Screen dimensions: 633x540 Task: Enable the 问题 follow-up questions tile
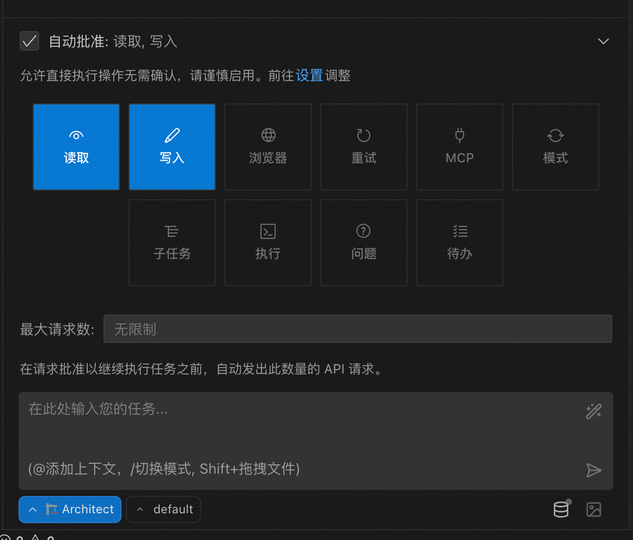point(364,243)
